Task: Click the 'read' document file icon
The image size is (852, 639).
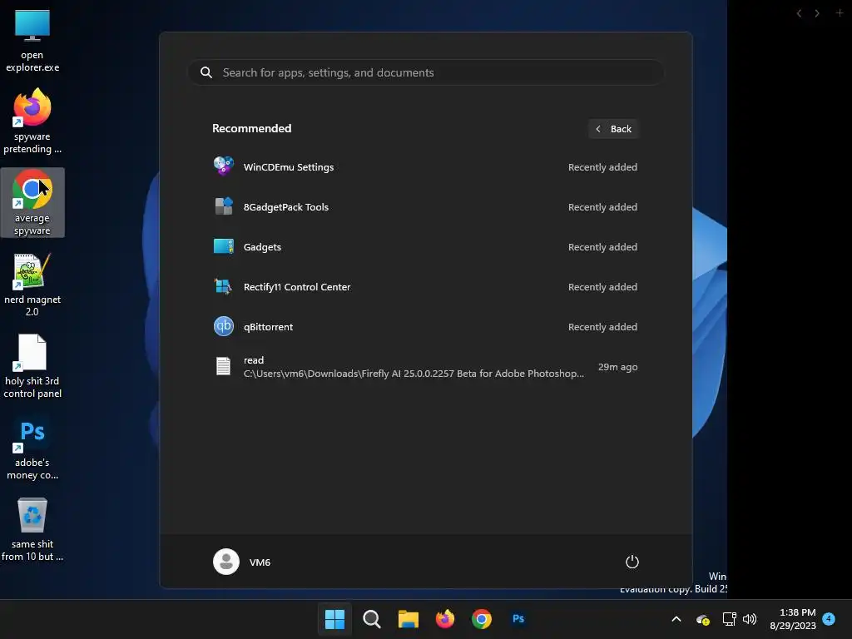Action: coord(223,366)
